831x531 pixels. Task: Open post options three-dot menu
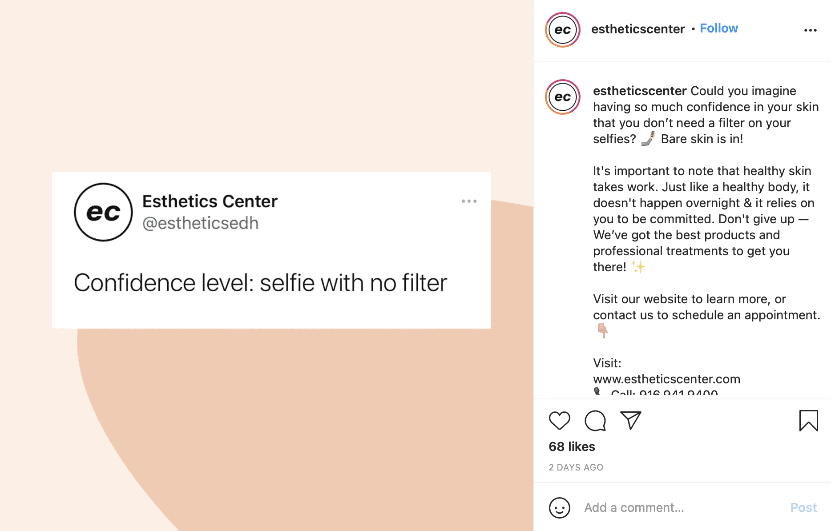click(810, 30)
